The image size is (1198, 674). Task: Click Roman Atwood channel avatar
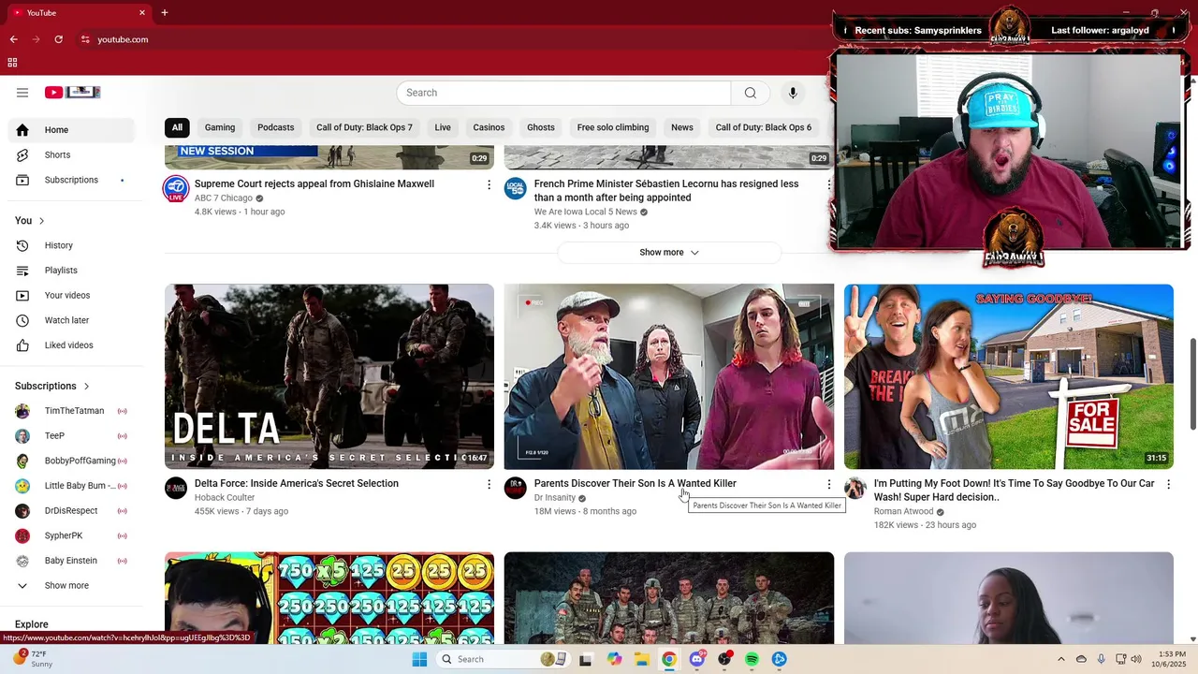(x=855, y=489)
